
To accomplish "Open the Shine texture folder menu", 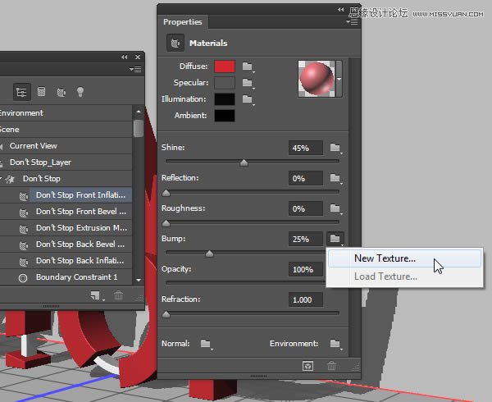I will tap(335, 148).
